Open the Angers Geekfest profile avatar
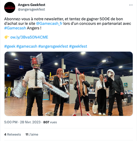137x141 pixels. click(x=10, y=7)
